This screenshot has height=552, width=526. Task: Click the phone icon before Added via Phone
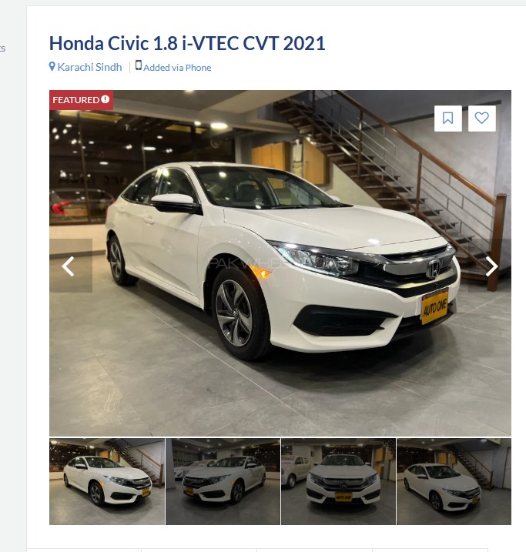coord(139,65)
